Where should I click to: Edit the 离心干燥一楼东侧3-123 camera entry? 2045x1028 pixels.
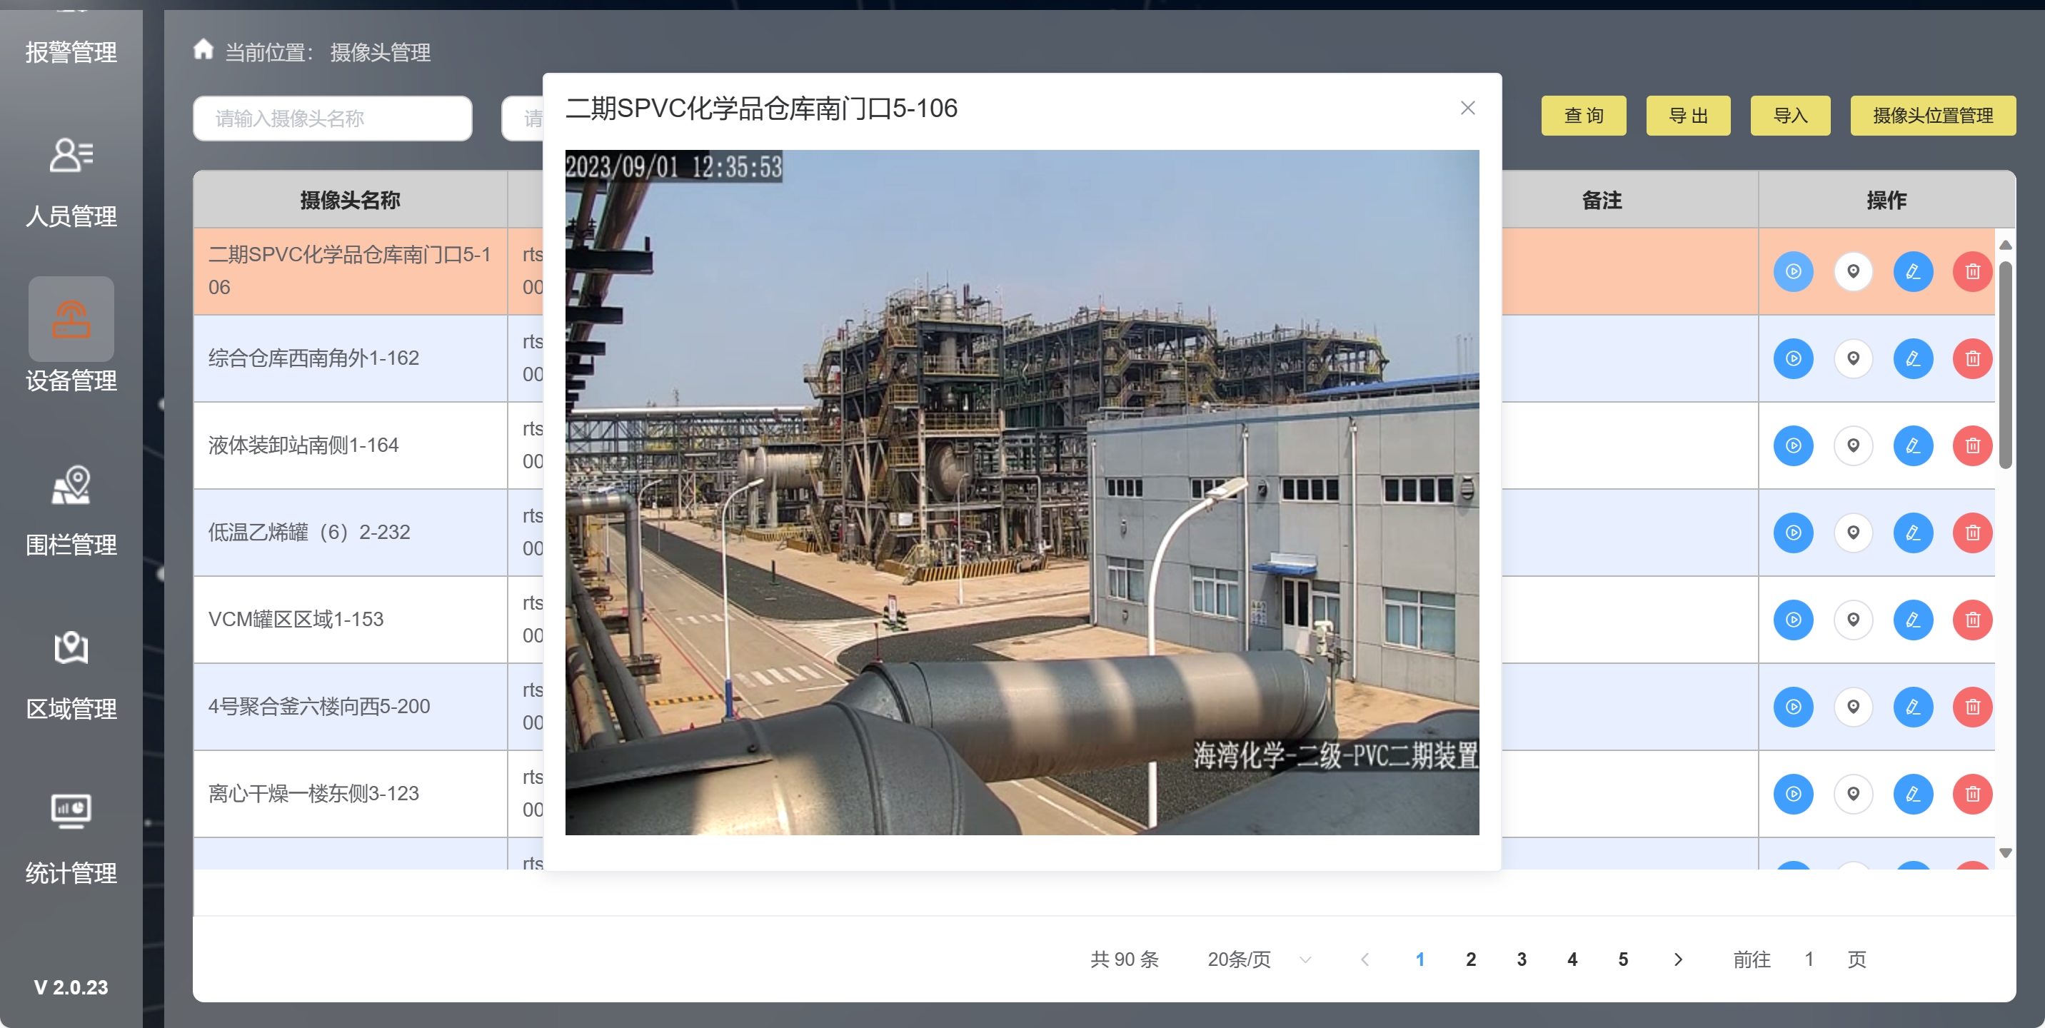point(1911,794)
